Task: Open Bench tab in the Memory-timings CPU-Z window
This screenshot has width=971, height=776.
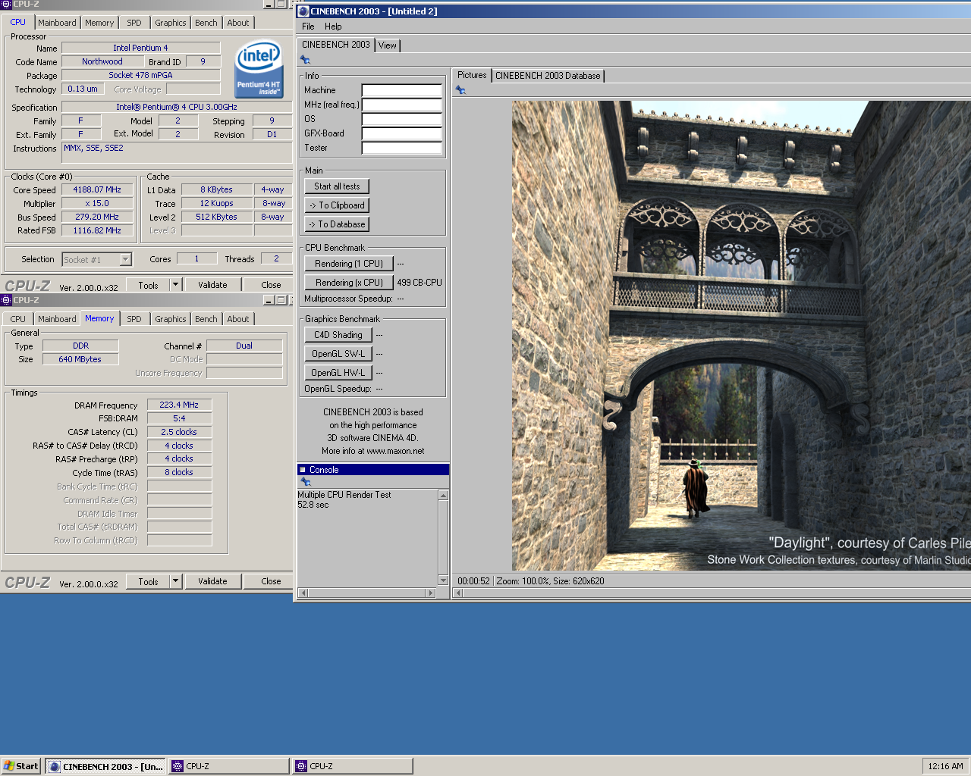Action: tap(206, 319)
